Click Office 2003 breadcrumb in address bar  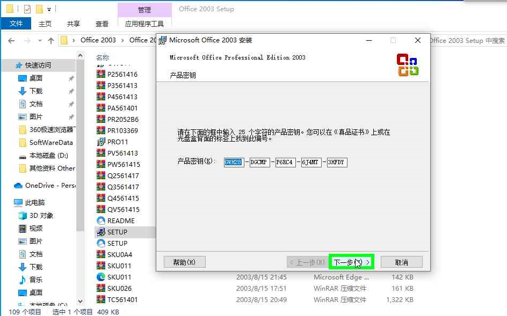(98, 40)
